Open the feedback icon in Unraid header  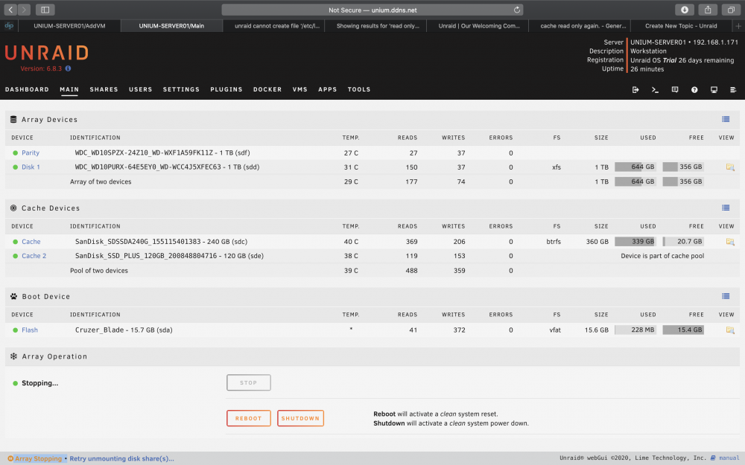[675, 90]
